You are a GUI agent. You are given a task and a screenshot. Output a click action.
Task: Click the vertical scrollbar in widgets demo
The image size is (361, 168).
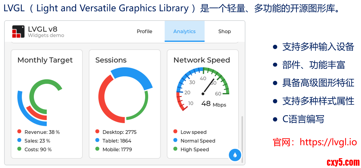(242, 139)
